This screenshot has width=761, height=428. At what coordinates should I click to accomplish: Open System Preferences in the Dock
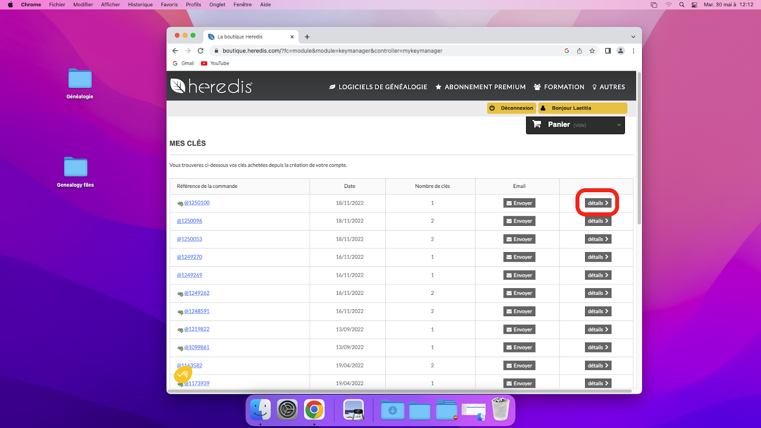click(x=287, y=409)
